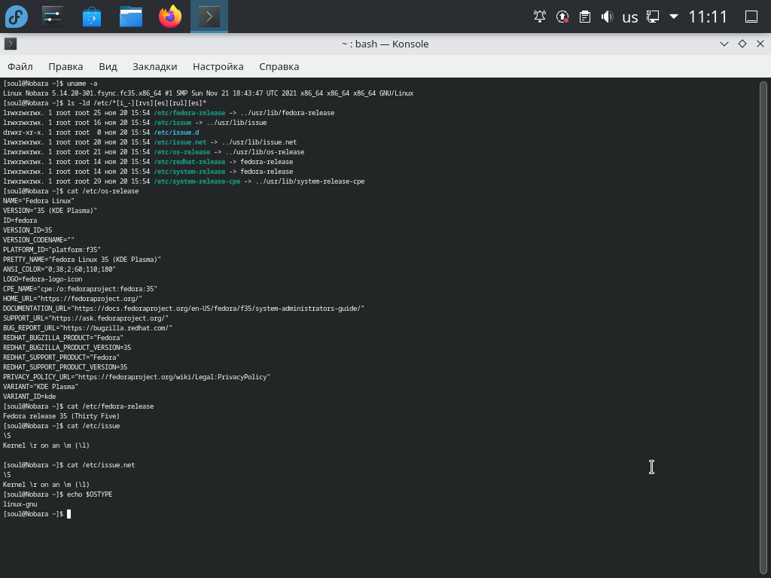Click the /etc/system-release-cpe entry
Viewport: 771px width, 578px height.
197,181
